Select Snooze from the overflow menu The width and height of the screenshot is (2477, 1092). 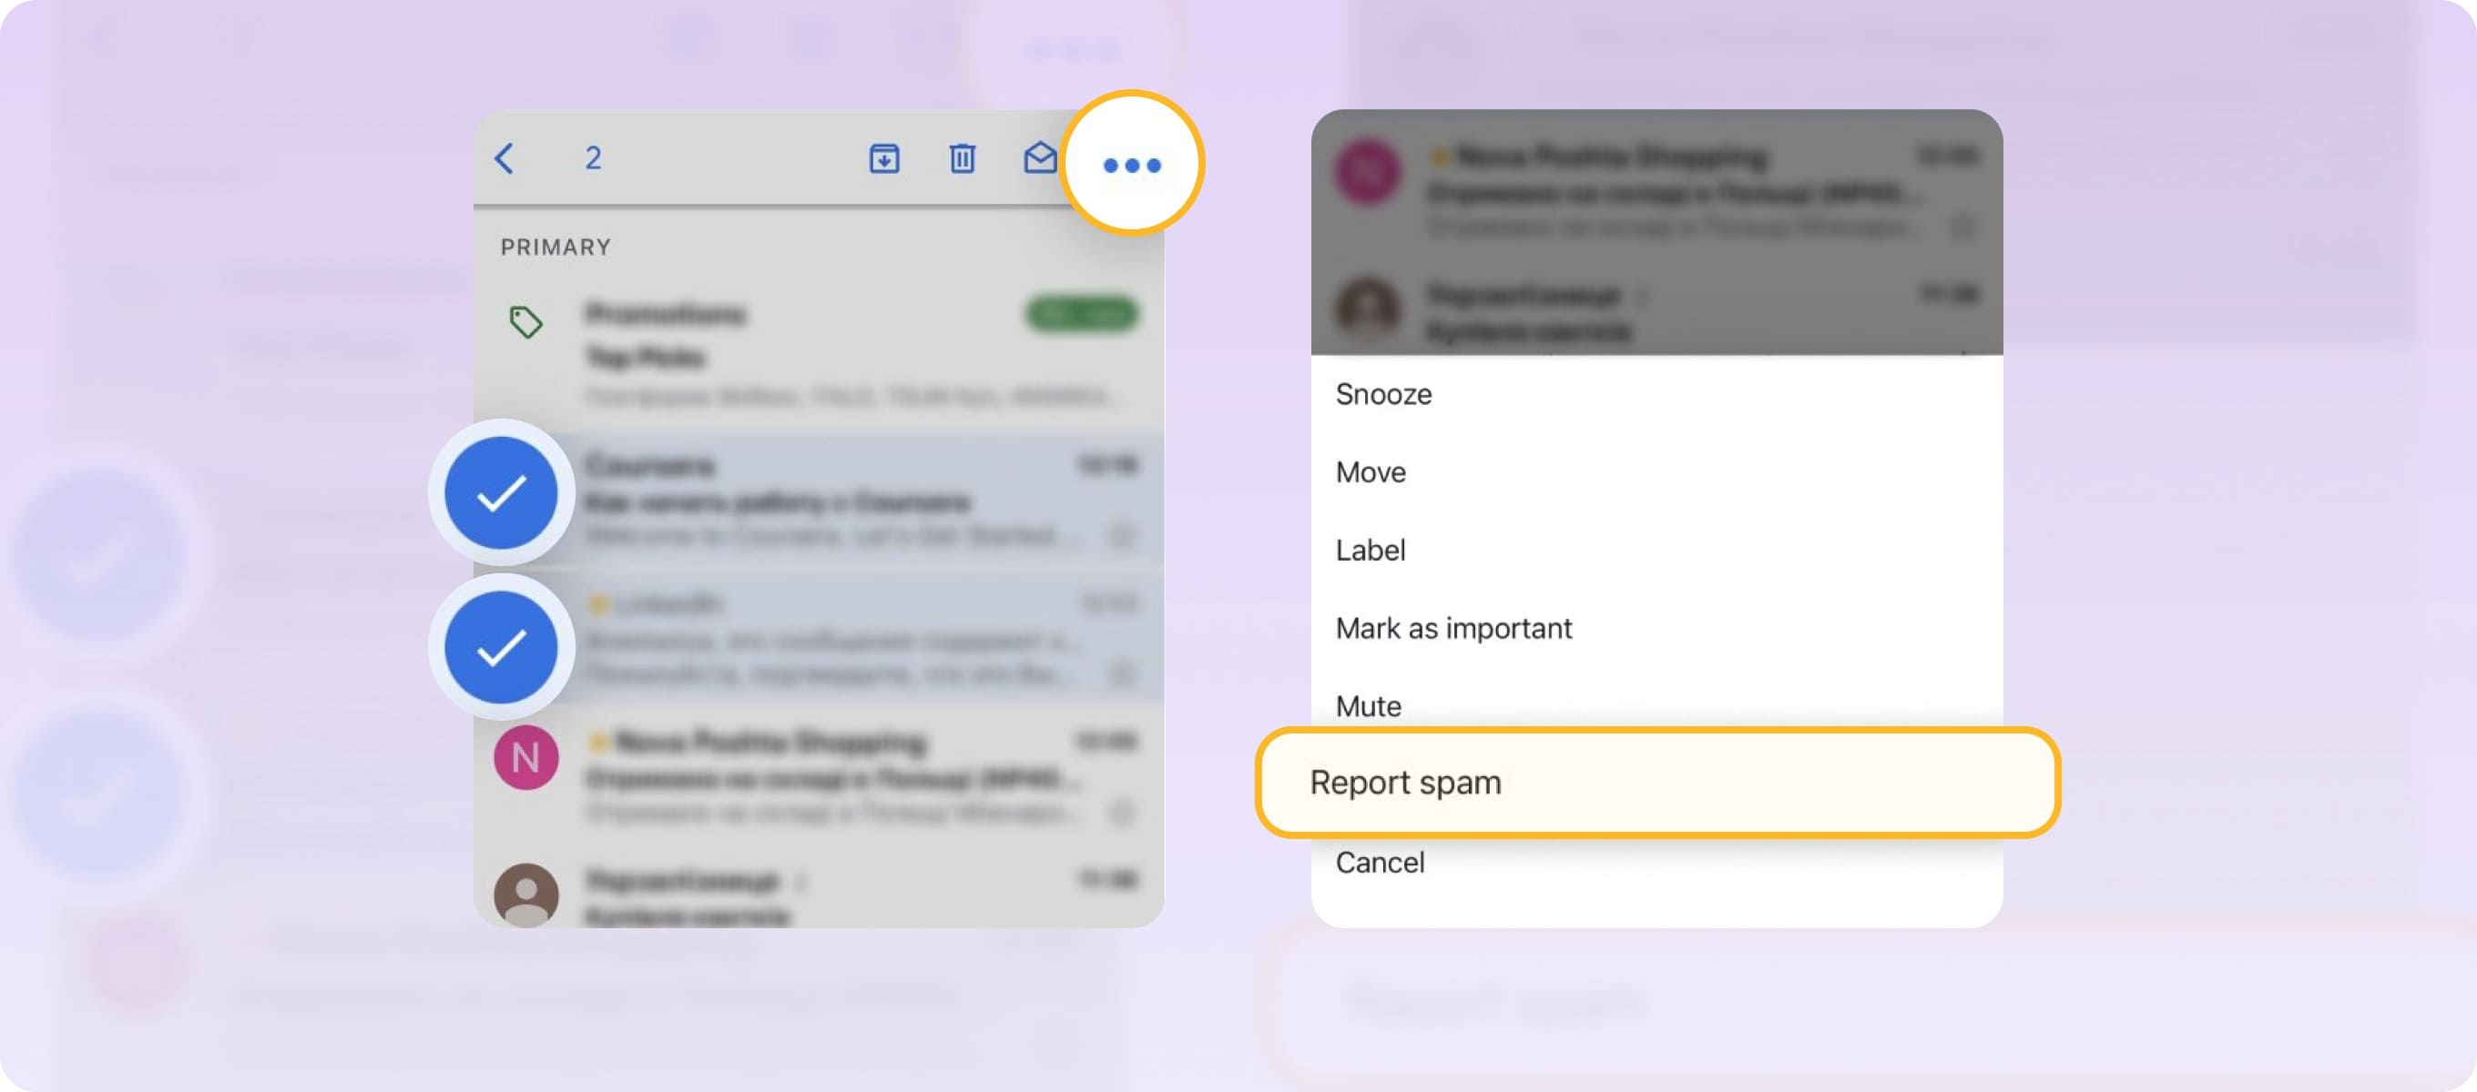(1382, 393)
